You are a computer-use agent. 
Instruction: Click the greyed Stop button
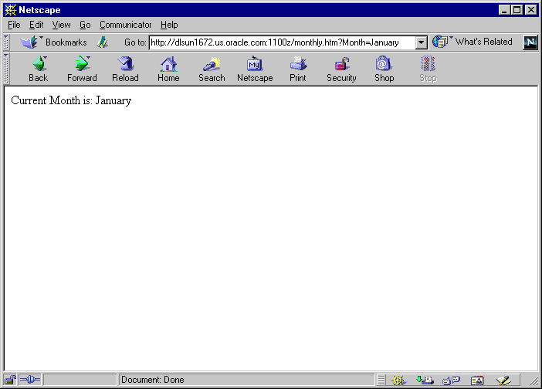(x=428, y=69)
